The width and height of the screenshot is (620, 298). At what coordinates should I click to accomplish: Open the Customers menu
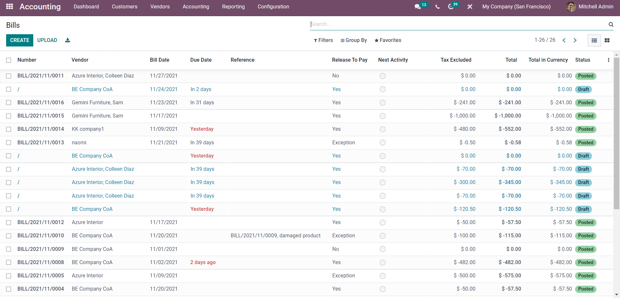click(125, 7)
